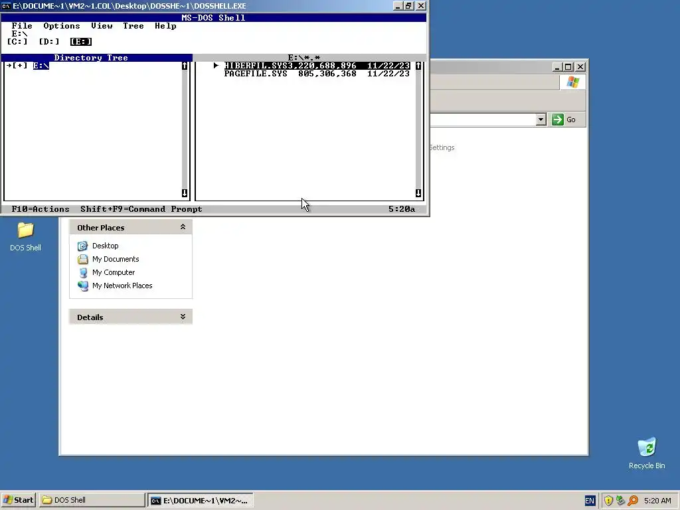Open DOSSHELL window system menu icon

point(6,6)
